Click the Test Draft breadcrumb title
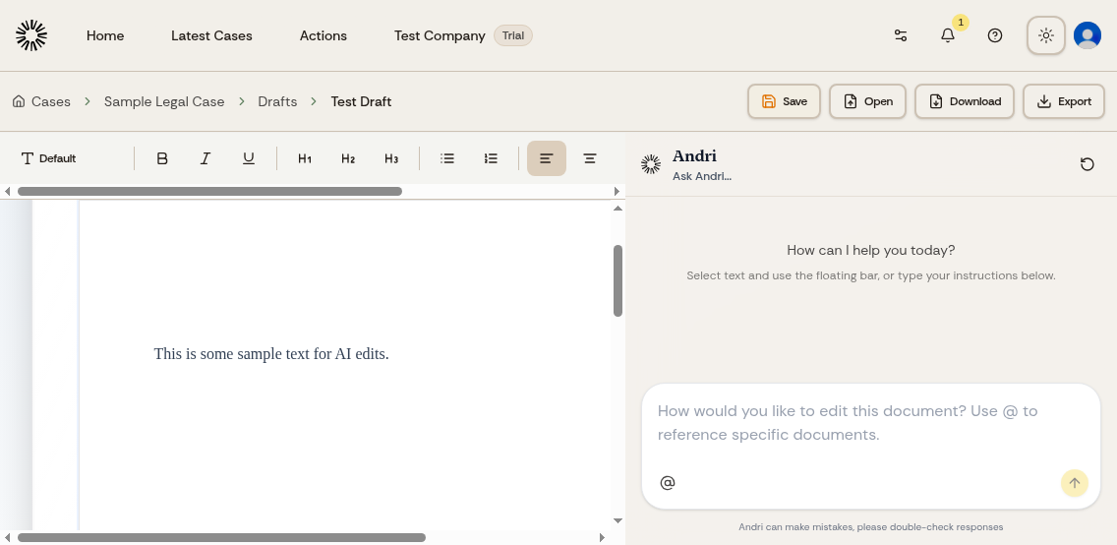Image resolution: width=1117 pixels, height=545 pixels. coord(361,102)
